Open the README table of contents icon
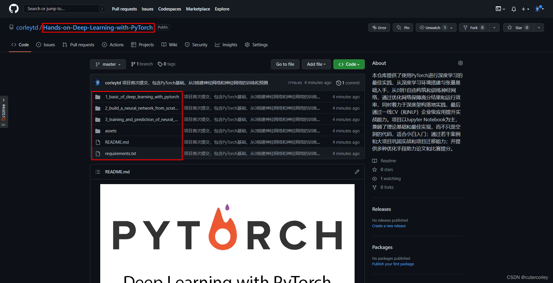Image resolution: width=553 pixels, height=283 pixels. coord(98,172)
